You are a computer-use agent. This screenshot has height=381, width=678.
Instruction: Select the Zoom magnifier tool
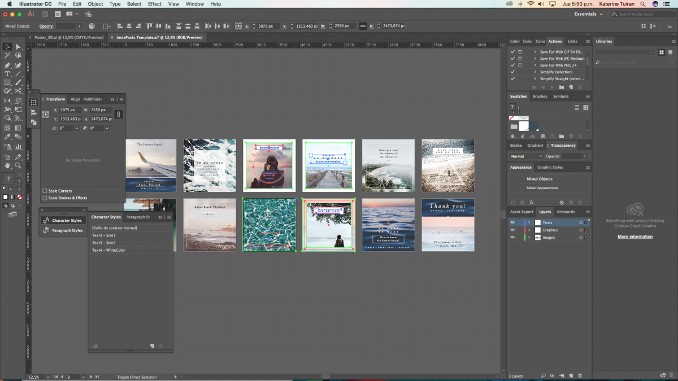click(x=18, y=165)
